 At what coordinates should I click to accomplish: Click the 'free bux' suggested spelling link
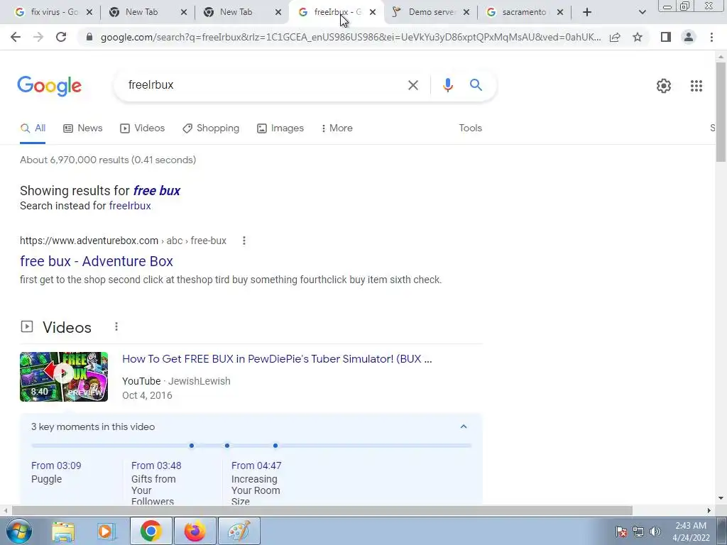pyautogui.click(x=157, y=190)
